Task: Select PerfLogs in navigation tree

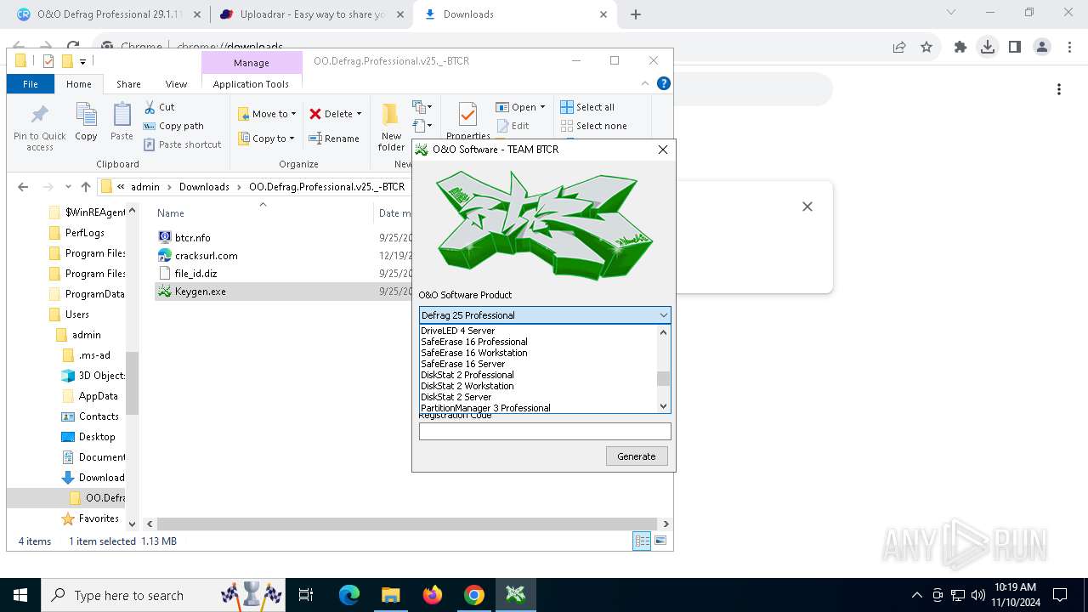Action: pyautogui.click(x=85, y=233)
